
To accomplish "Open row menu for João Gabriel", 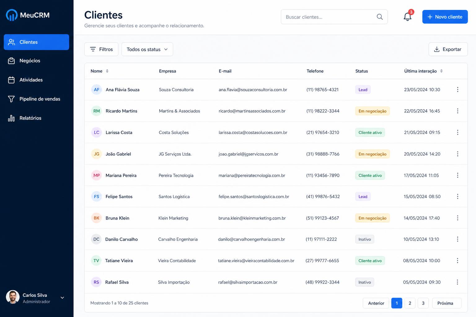I will coord(457,154).
